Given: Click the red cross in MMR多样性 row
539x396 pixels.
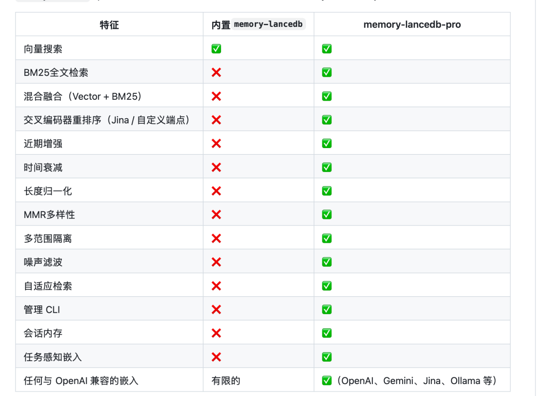Looking at the screenshot, I should tap(216, 214).
